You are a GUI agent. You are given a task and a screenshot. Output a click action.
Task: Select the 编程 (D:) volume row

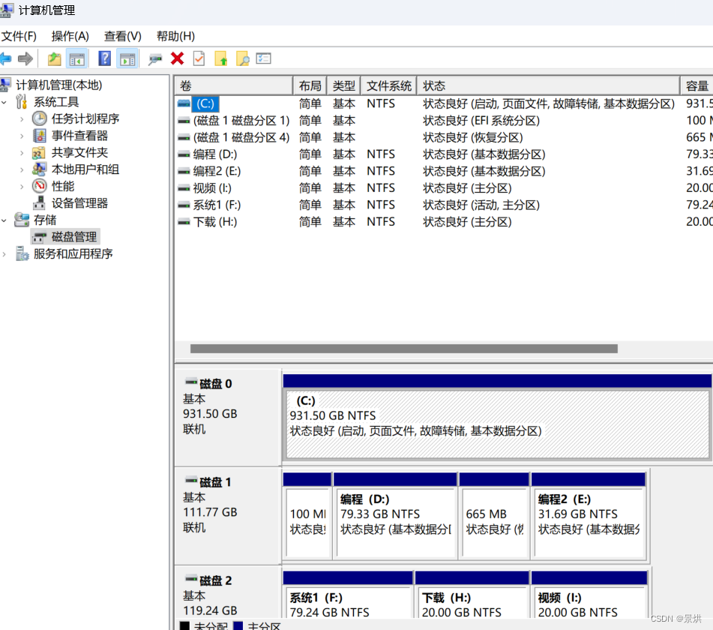(x=444, y=154)
